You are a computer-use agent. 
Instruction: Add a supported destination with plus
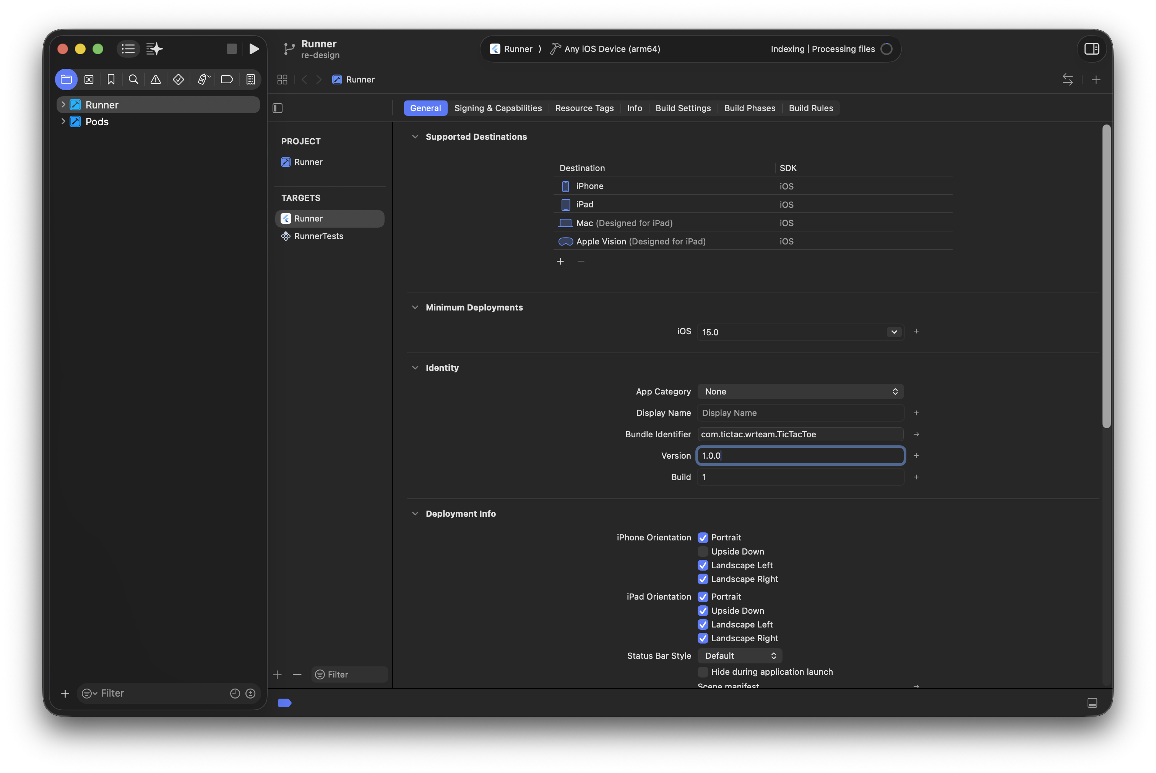560,261
